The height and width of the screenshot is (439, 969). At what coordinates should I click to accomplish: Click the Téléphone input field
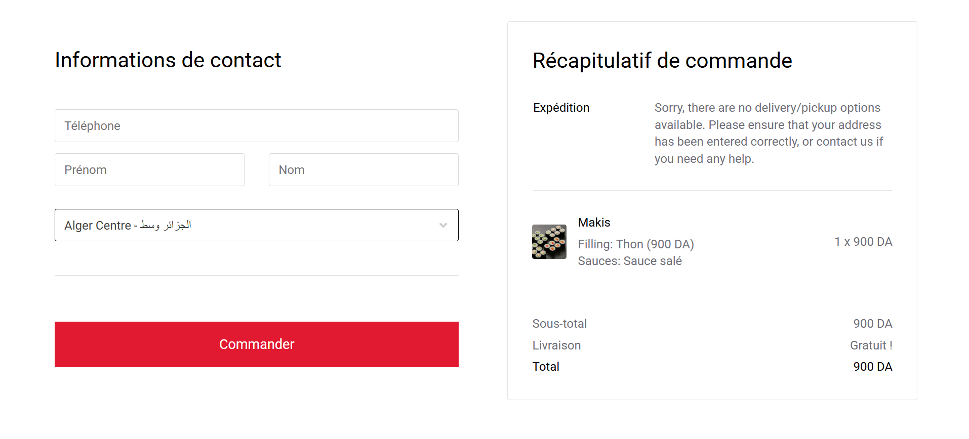coord(256,126)
